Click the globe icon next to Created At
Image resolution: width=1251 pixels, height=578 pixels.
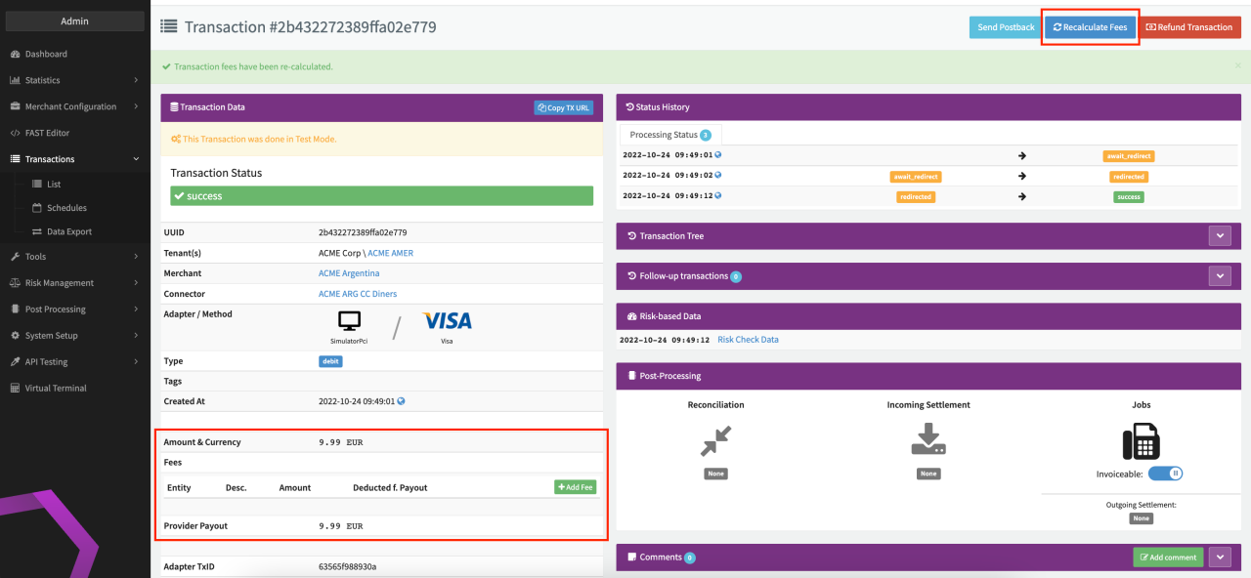click(x=401, y=401)
